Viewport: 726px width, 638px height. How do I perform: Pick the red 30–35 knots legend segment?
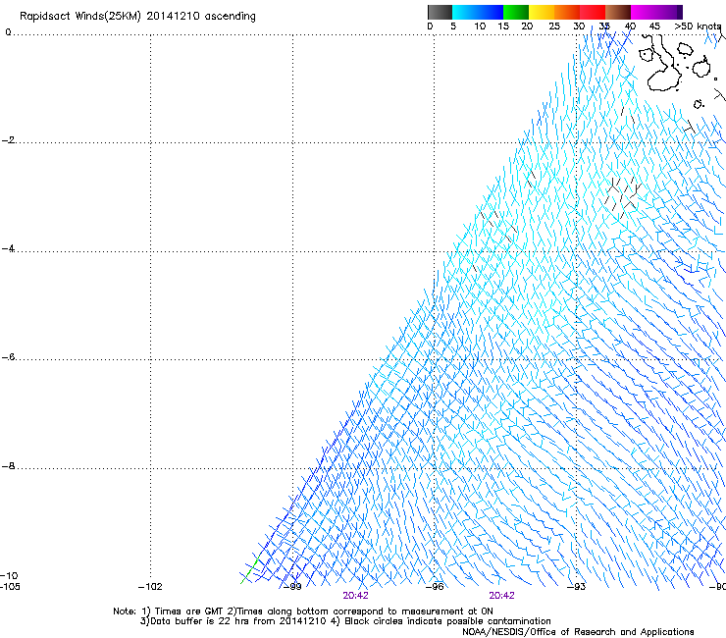tap(593, 12)
